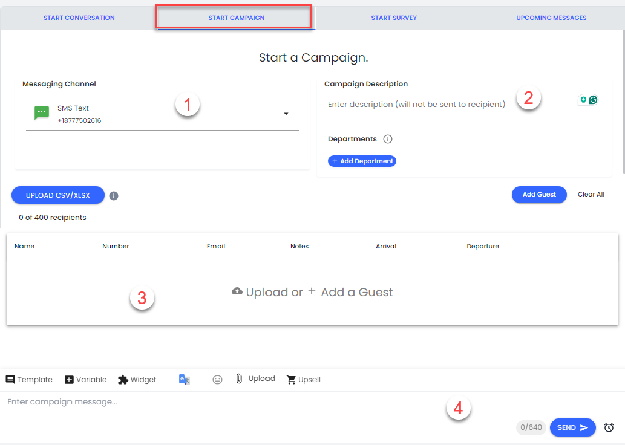Click the Add Guest button
This screenshot has width=625, height=445.
point(538,195)
